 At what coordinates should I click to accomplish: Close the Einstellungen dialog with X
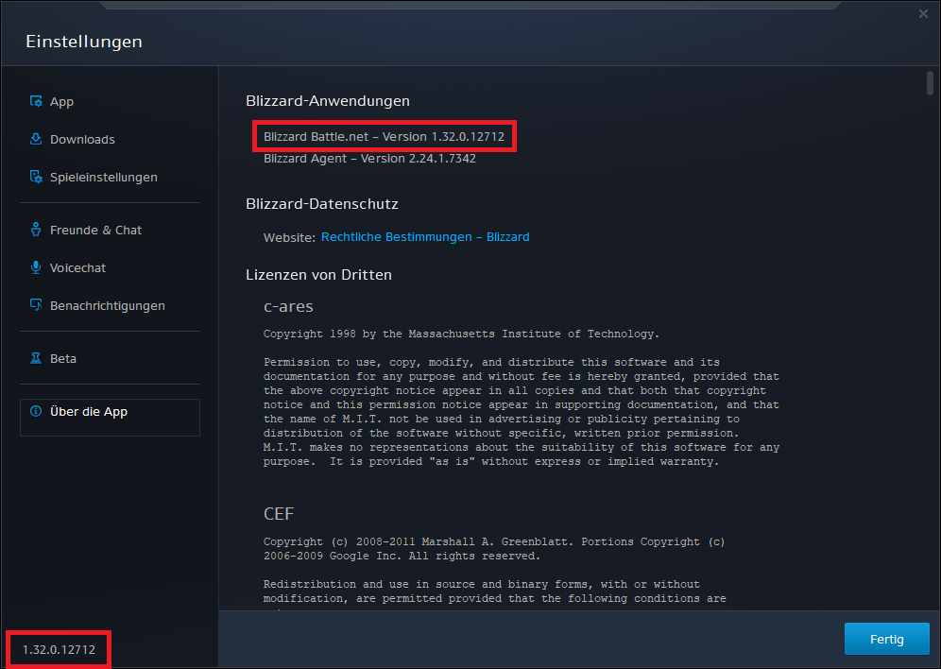pos(923,14)
